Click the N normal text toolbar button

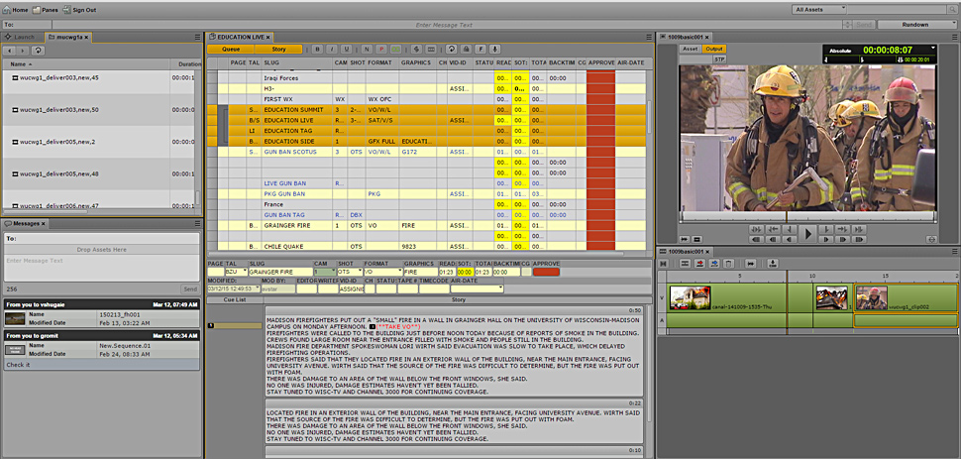[x=367, y=50]
